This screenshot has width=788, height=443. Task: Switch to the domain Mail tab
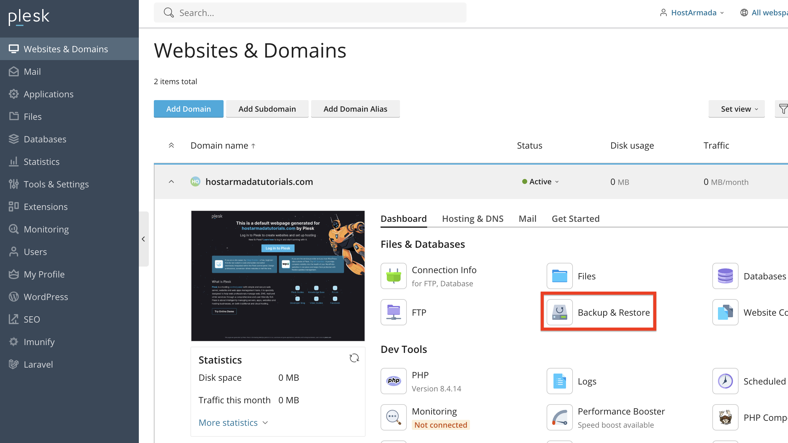[x=528, y=219]
